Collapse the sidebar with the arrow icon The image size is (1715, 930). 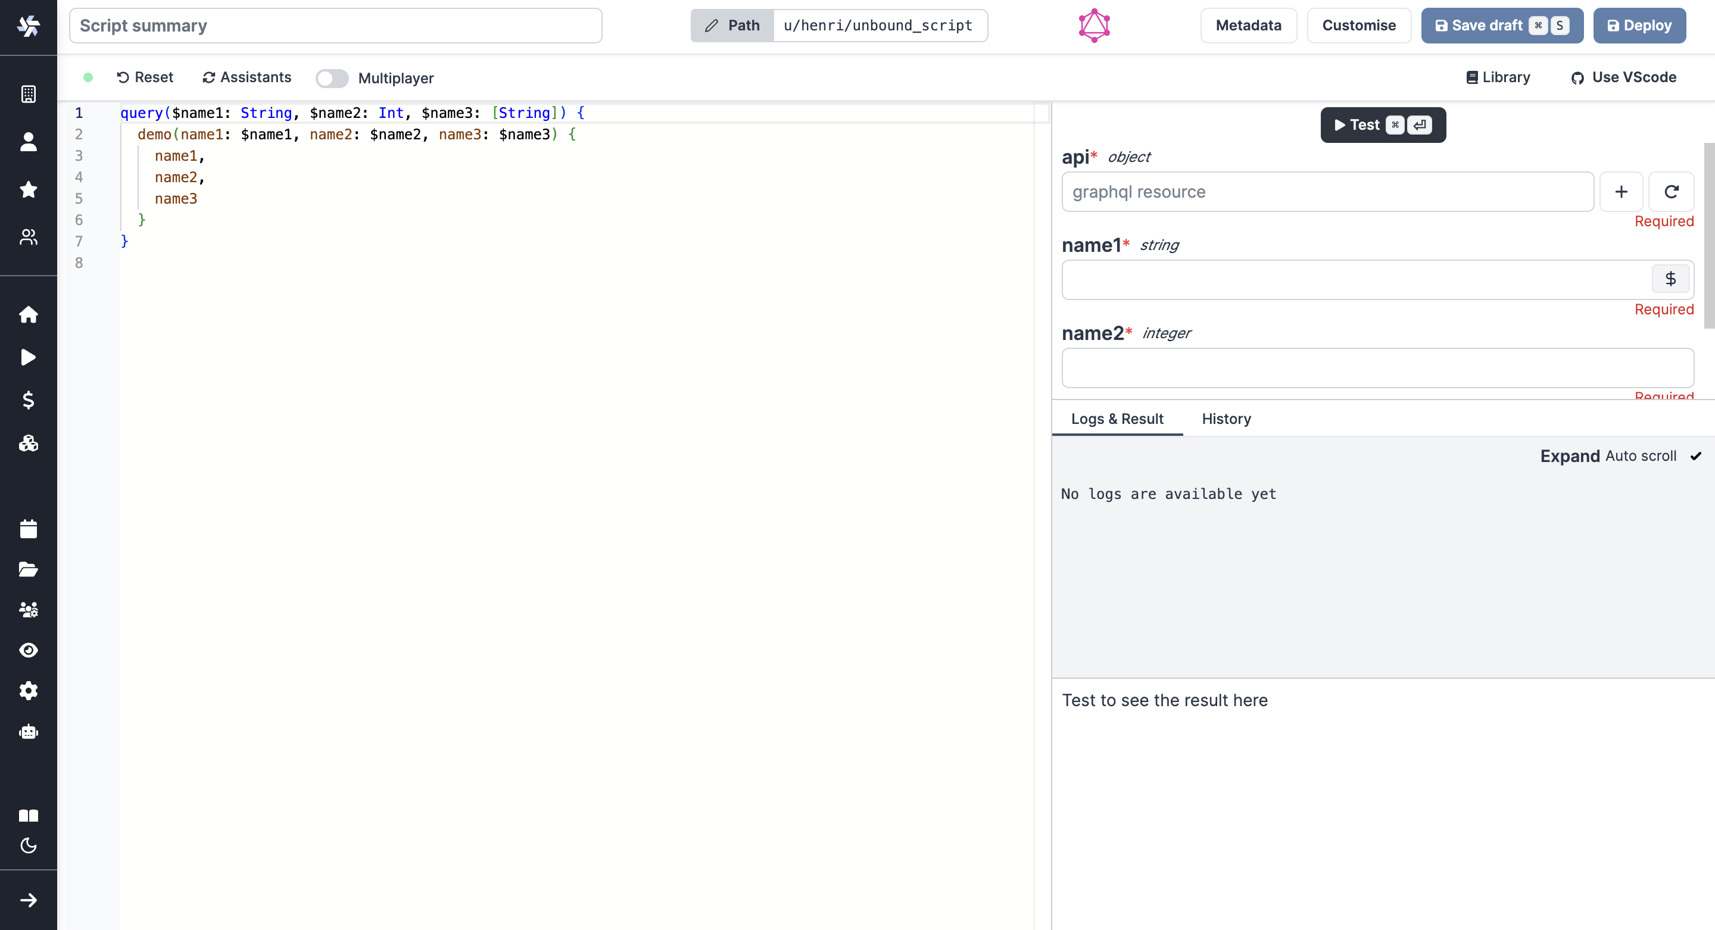(x=29, y=900)
